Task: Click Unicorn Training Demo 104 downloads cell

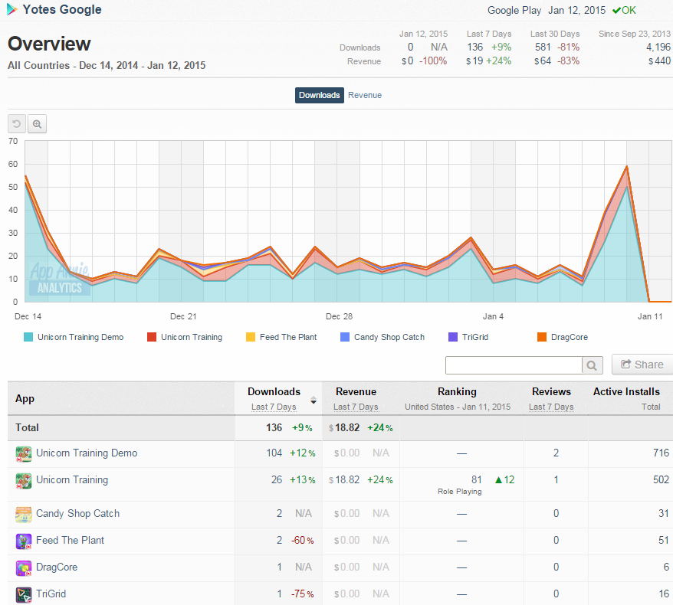Action: tap(274, 453)
